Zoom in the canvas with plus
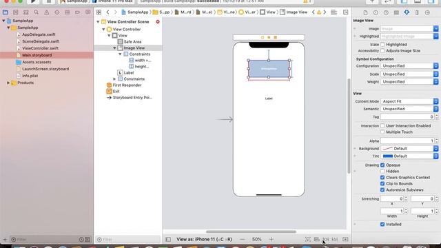Image resolution: width=441 pixels, height=248 pixels. (x=271, y=239)
